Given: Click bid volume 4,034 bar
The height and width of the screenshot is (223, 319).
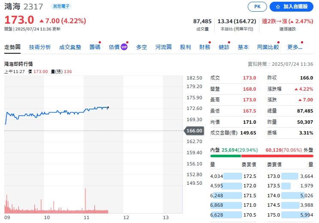Looking at the screenshot, I should coord(233,176).
